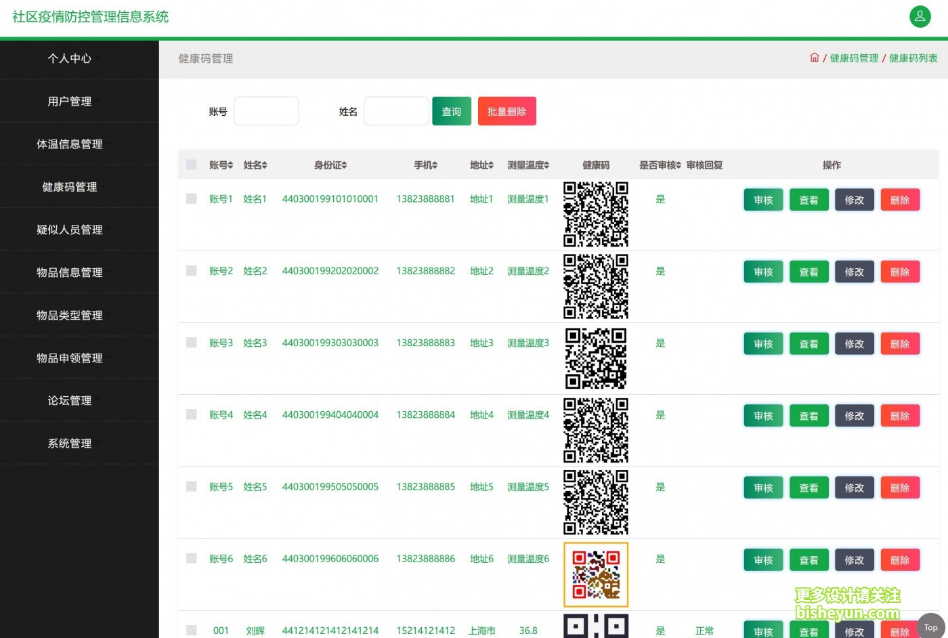Check the checkbox for row 账号5

click(192, 486)
